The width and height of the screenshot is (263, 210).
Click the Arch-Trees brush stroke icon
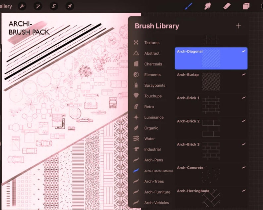[136, 181]
